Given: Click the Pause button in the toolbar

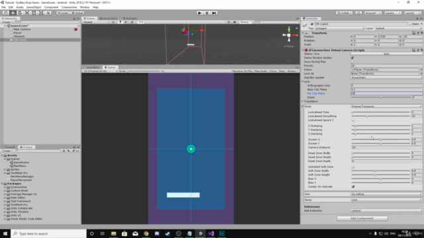Looking at the screenshot, I should [x=207, y=13].
